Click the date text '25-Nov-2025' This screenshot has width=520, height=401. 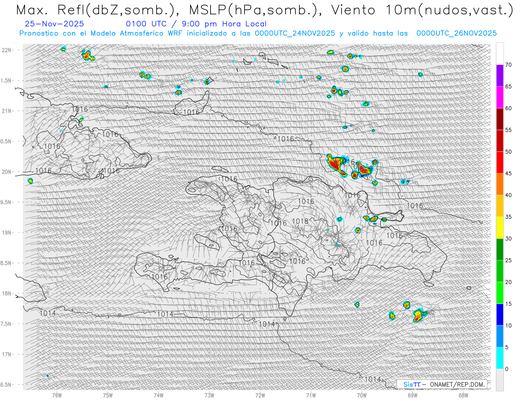55,24
